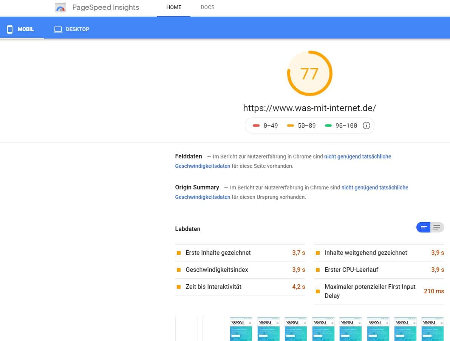450x341 pixels.
Task: Open Felddaten link 'nicht genügend tatsächliche'
Action: click(357, 157)
